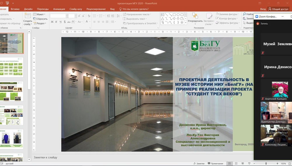292x166 pixels.
Task: Open the Дизайн ribbon tab
Action: [28, 9]
